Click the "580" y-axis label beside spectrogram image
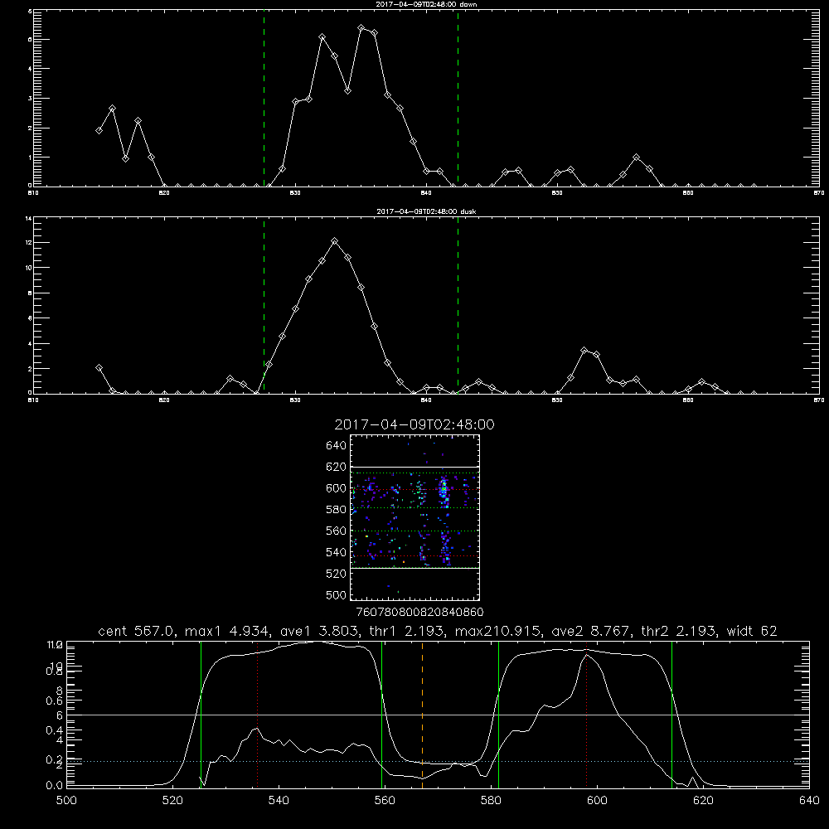The width and height of the screenshot is (829, 829). [x=337, y=510]
